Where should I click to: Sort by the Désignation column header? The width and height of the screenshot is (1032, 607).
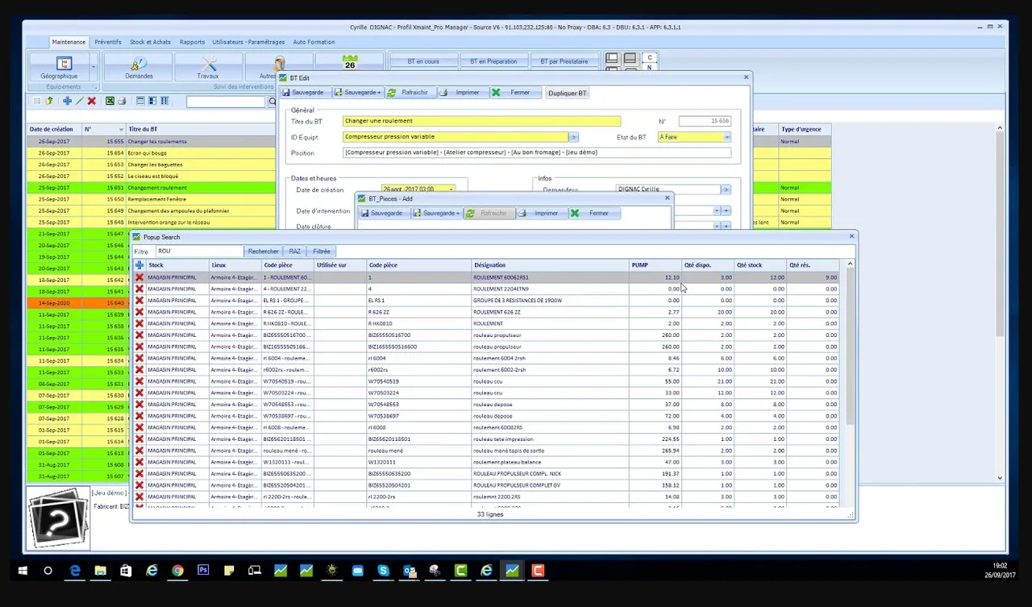(x=551, y=264)
